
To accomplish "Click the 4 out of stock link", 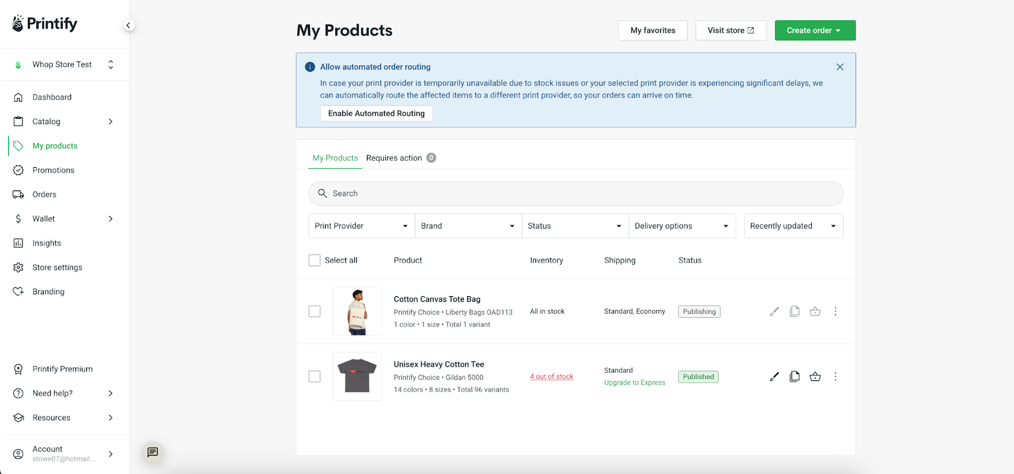I will (x=551, y=377).
